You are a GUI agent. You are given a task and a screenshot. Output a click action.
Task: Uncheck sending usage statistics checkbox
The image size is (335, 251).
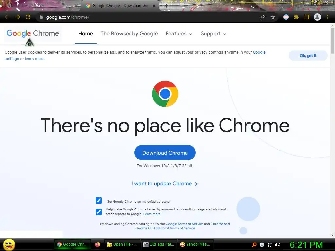point(98,212)
